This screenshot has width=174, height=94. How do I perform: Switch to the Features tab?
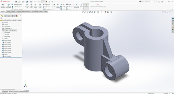(3, 11)
